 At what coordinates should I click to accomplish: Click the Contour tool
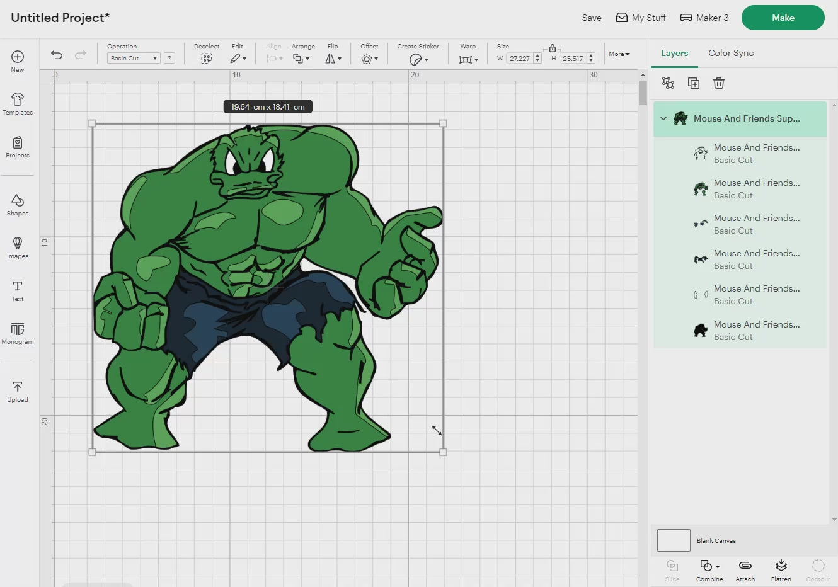(818, 570)
